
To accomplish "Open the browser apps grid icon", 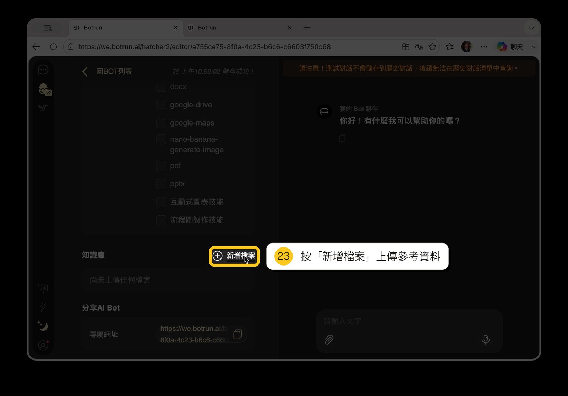I will click(x=406, y=47).
